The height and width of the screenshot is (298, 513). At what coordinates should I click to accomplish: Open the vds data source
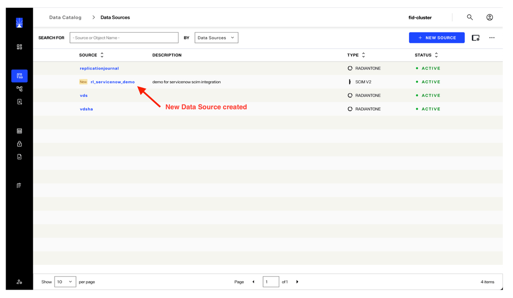[84, 96]
